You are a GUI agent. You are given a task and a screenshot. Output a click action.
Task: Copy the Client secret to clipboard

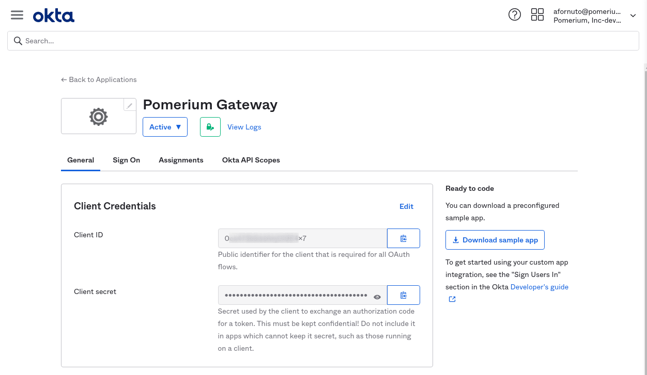pyautogui.click(x=403, y=295)
